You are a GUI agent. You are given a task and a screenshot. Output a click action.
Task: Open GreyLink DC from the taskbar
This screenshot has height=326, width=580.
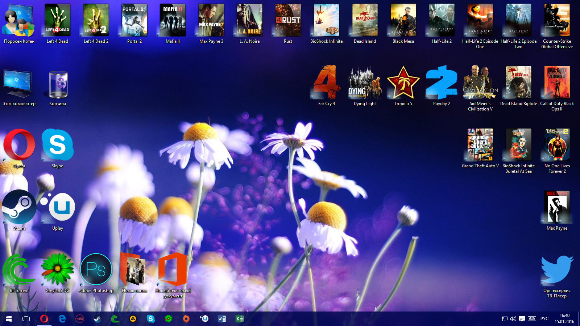168,319
